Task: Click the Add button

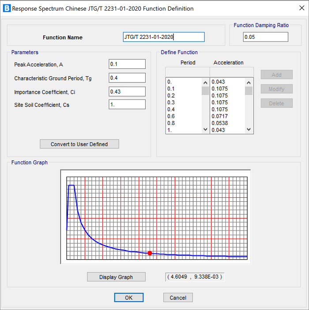Action: point(277,75)
